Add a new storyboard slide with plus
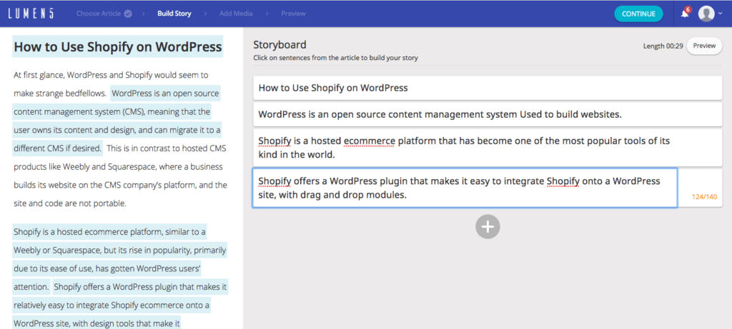The width and height of the screenshot is (732, 329). [488, 226]
